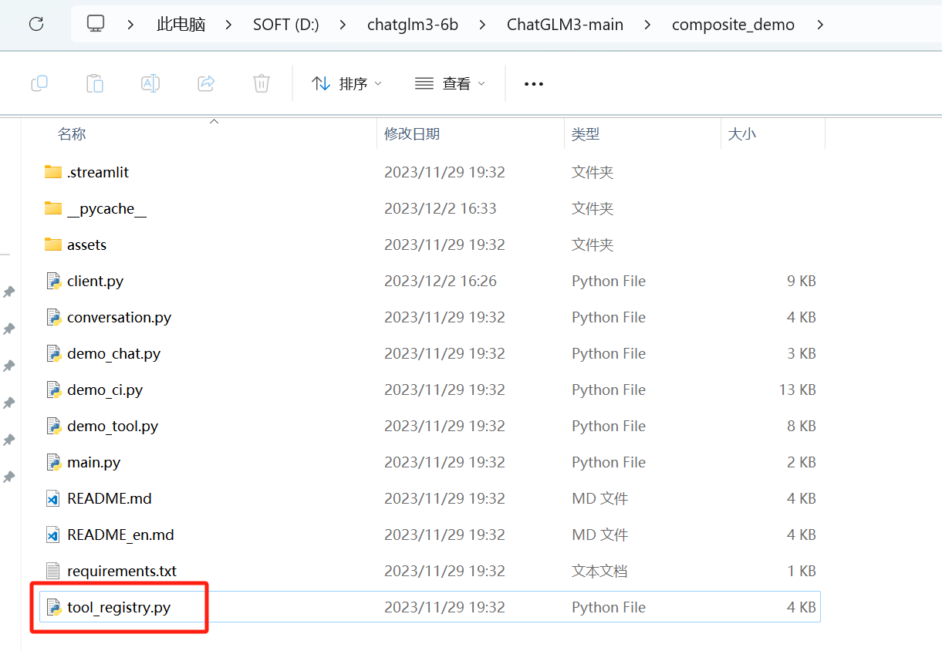Navigate to chatglm3-6b in the breadcrumb
This screenshot has width=942, height=651.
[413, 25]
